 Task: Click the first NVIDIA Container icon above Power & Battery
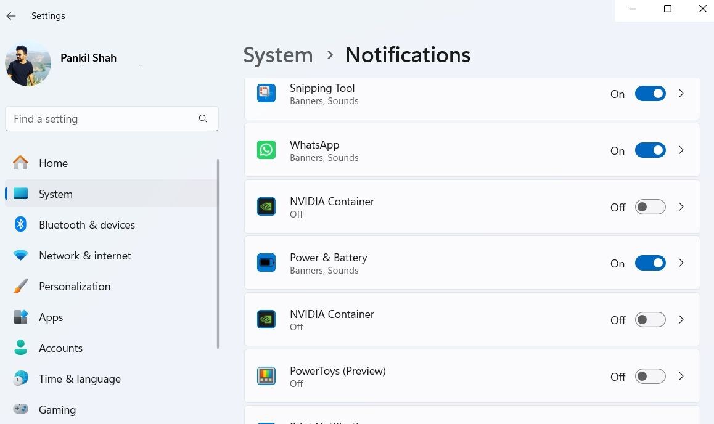pos(266,206)
